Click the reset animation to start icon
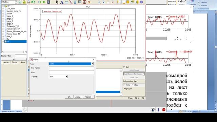Screen dimensions: 217x122 (40, 2)
